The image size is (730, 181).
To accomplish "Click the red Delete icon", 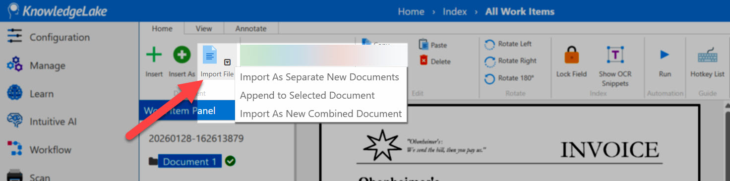I will coord(424,60).
